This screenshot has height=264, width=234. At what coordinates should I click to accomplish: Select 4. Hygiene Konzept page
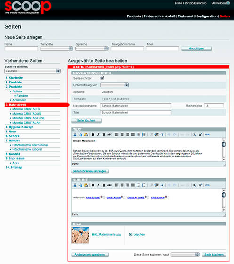pos(19,127)
